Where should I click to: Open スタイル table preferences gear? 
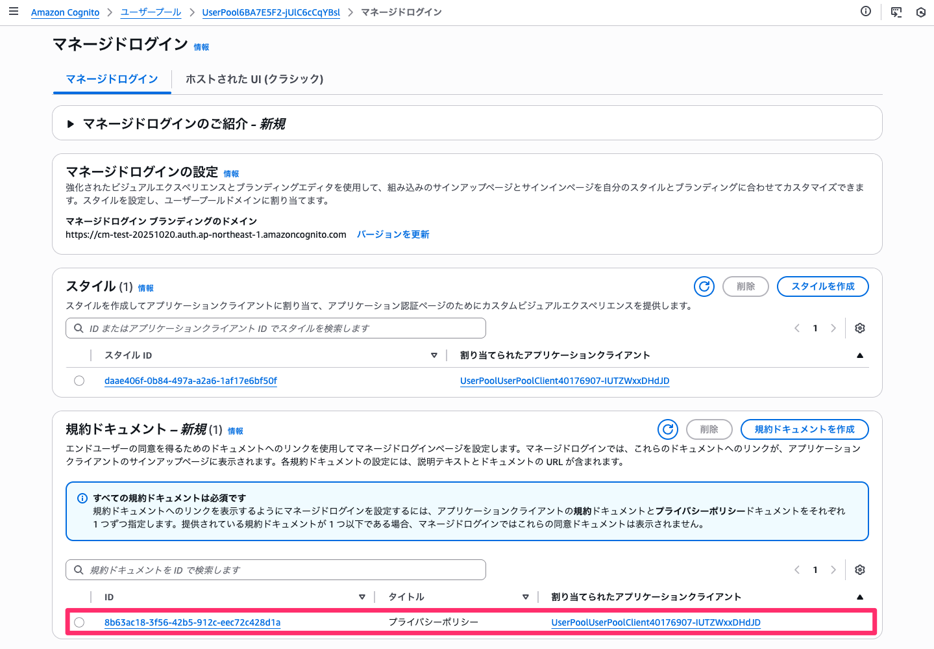860,328
